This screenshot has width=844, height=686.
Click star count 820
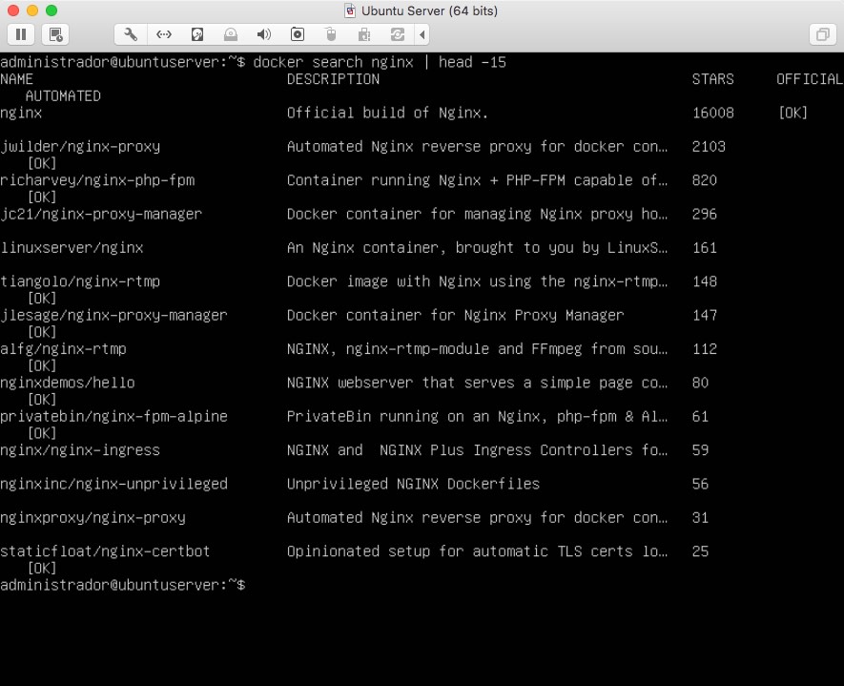[x=705, y=180]
